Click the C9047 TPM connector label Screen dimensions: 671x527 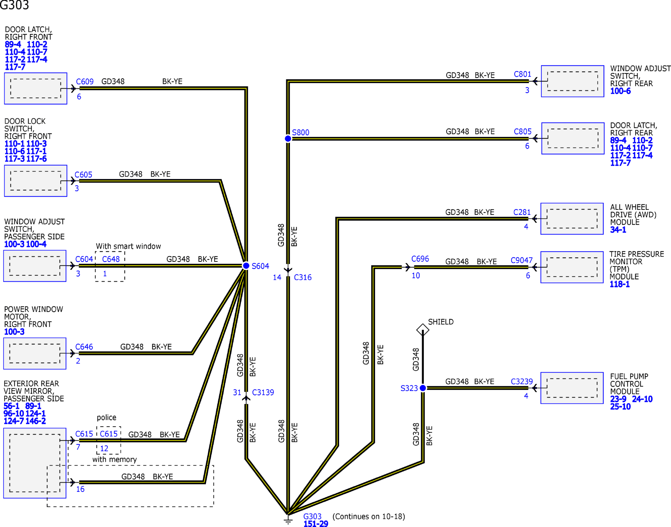[x=521, y=260]
